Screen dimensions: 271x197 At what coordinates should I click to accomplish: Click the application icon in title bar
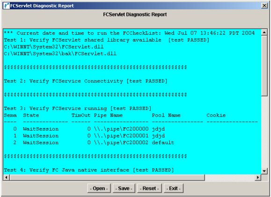tap(6, 6)
